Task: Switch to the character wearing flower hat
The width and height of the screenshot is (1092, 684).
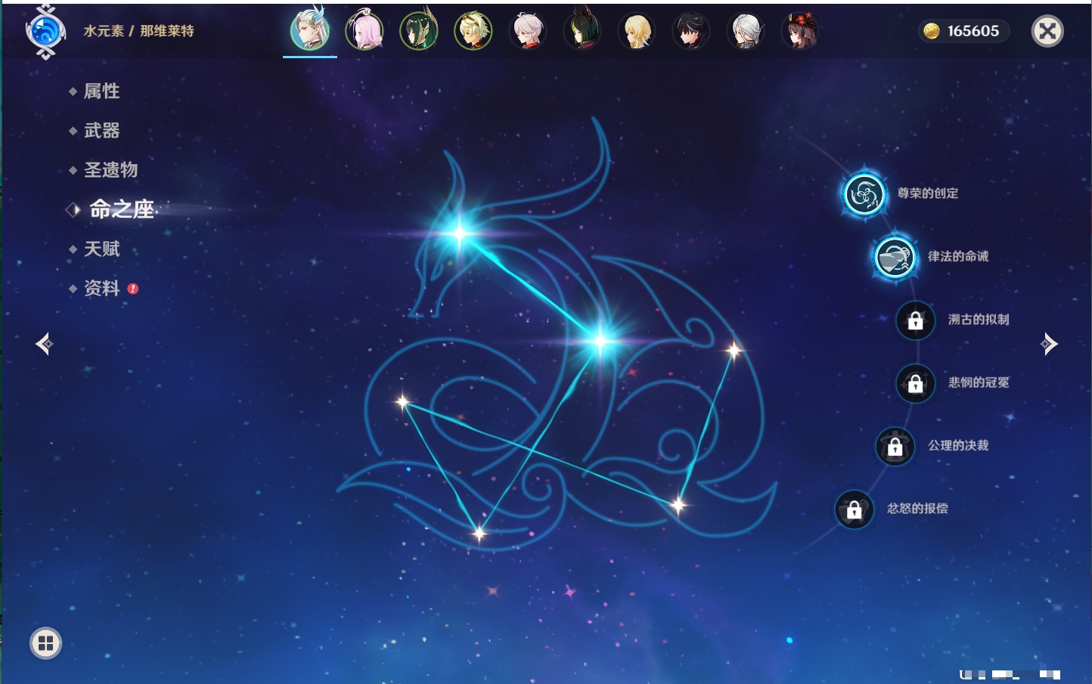Action: coord(800,31)
